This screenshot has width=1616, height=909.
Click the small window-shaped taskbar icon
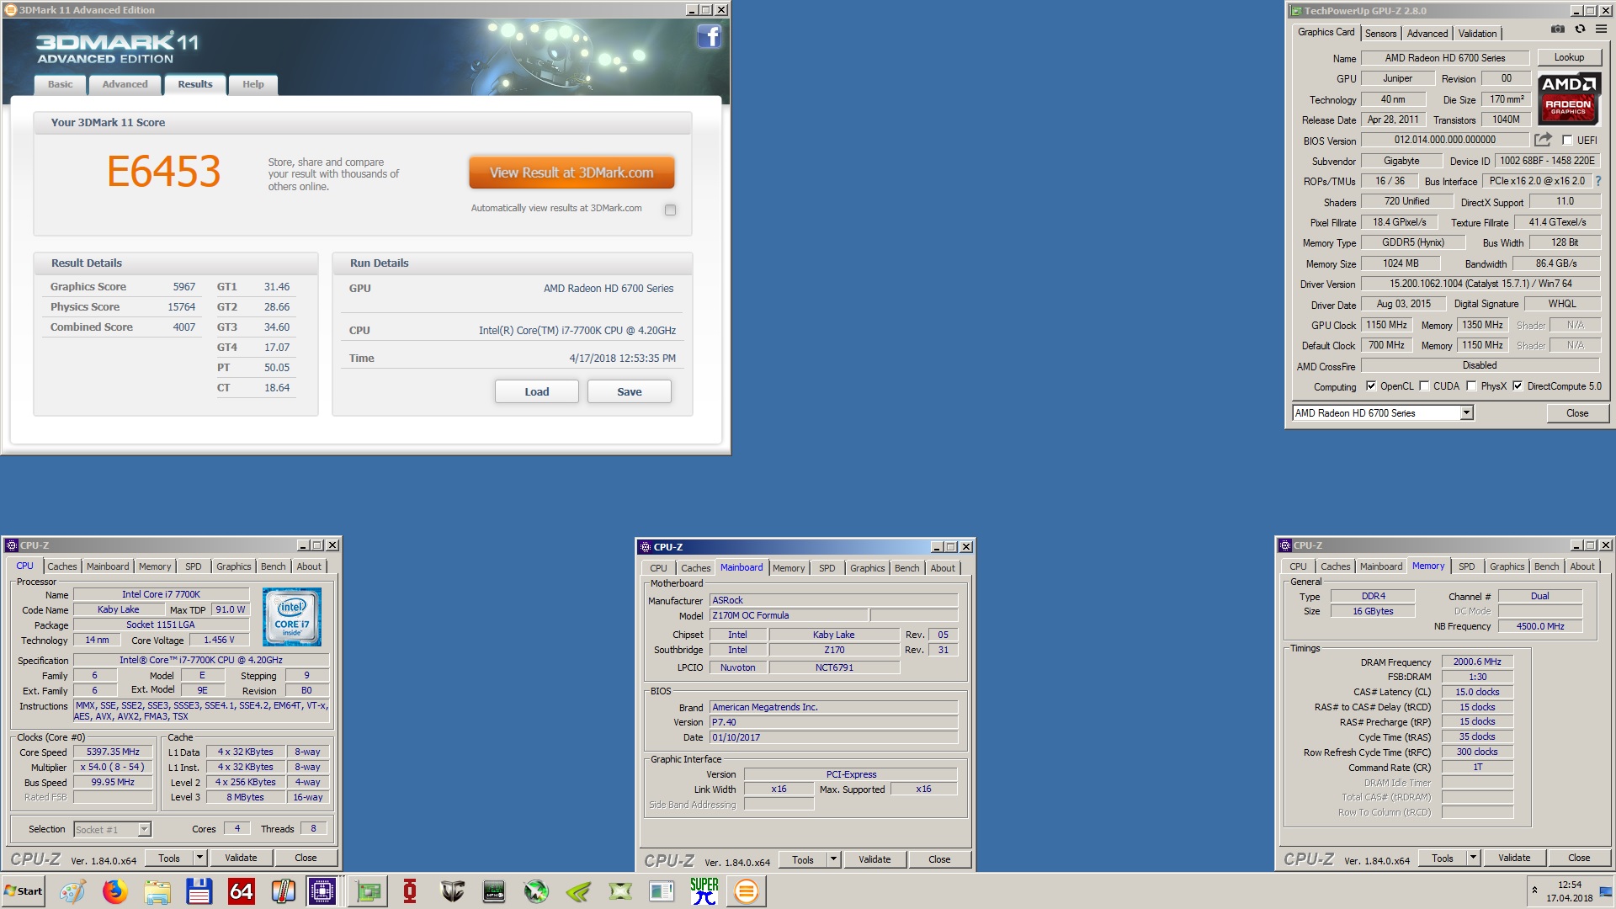pos(662,891)
